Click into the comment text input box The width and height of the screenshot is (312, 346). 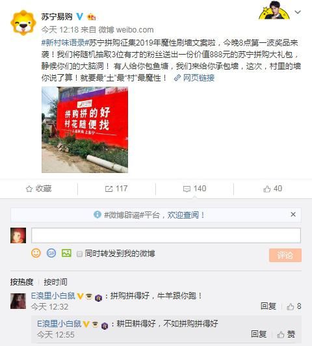point(166,235)
